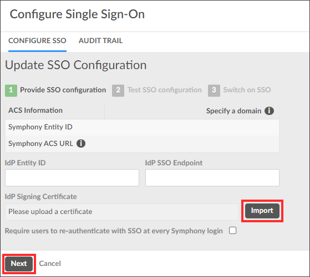Open the Configure SSO tab
This screenshot has width=310, height=277.
(x=37, y=41)
